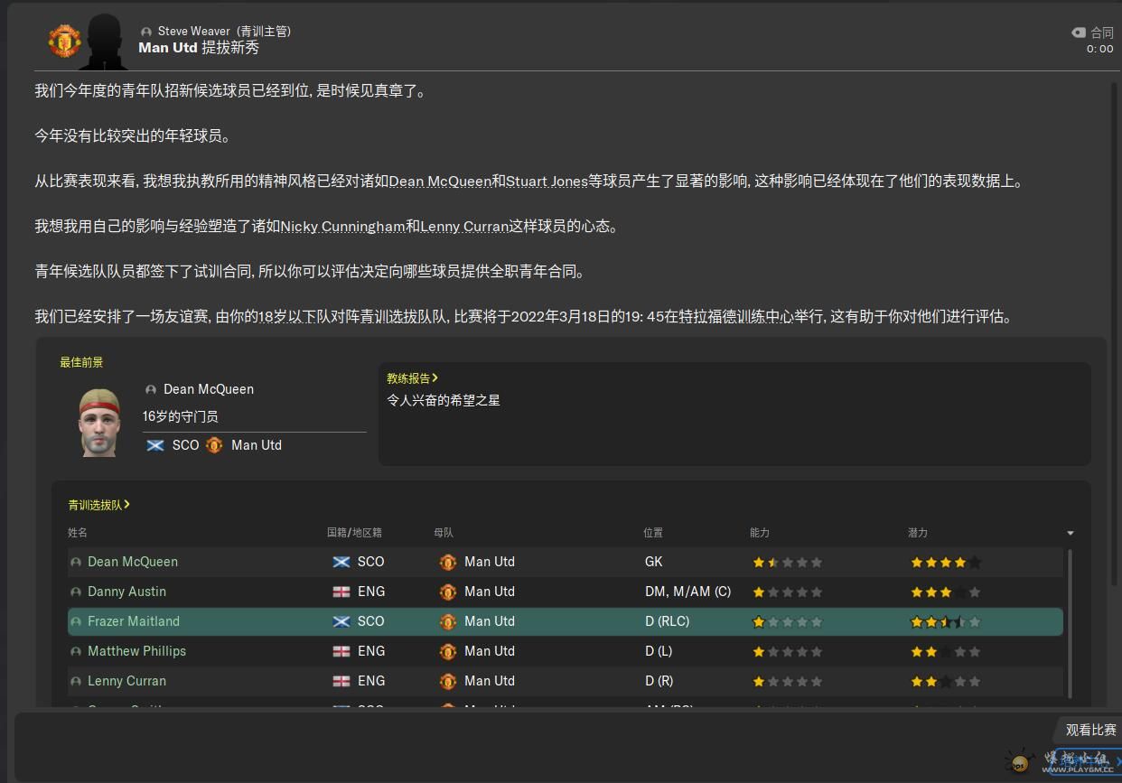Open Nicky Cunningham link in message text

[342, 227]
